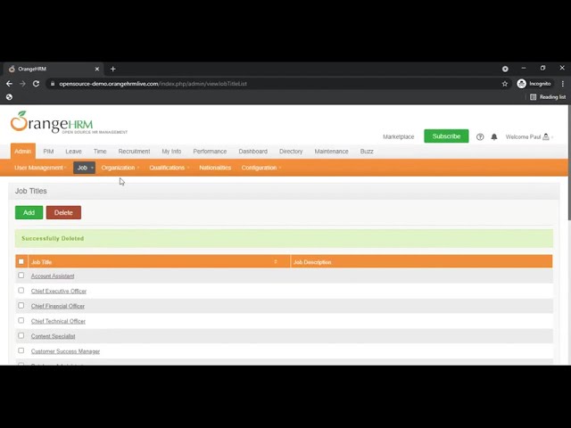Viewport: 571px width, 428px height.
Task: Expand the Organization submenu
Action: click(x=120, y=168)
